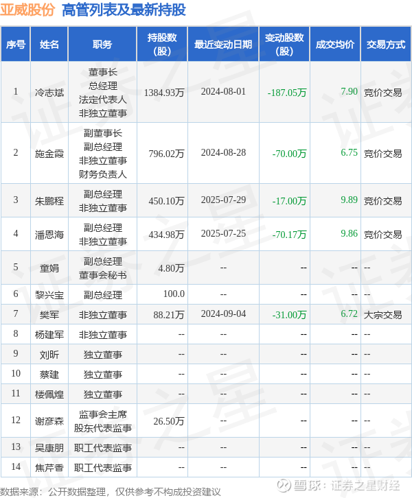Click the holding value 4.80万
The width and height of the screenshot is (412, 498).
[171, 268]
